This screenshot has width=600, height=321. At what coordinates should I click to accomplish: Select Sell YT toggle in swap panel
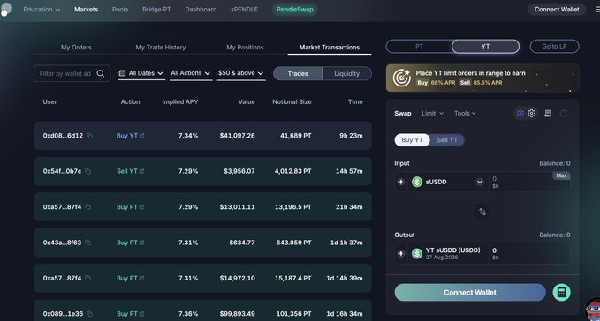click(x=447, y=140)
